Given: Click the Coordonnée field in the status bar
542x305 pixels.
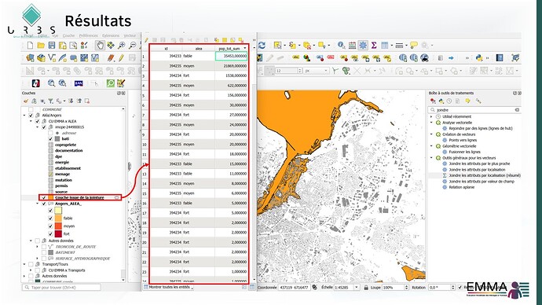Looking at the screenshot, I should [294, 288].
